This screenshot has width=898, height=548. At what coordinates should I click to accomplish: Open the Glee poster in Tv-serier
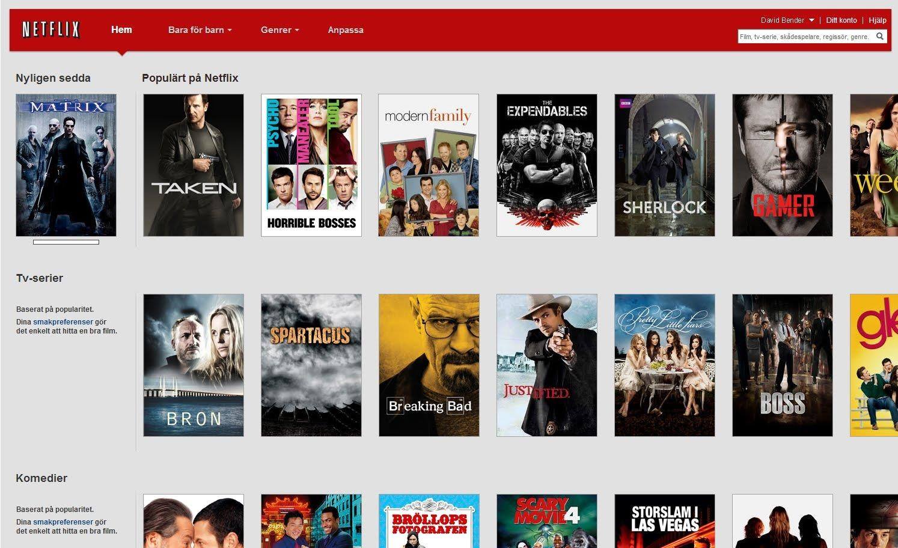coord(874,365)
